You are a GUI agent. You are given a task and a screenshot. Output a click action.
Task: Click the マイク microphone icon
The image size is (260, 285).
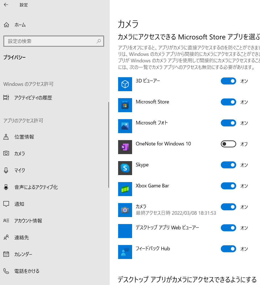pos(6,170)
